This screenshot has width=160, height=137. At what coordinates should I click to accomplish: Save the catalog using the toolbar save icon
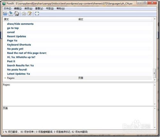pos(11,14)
